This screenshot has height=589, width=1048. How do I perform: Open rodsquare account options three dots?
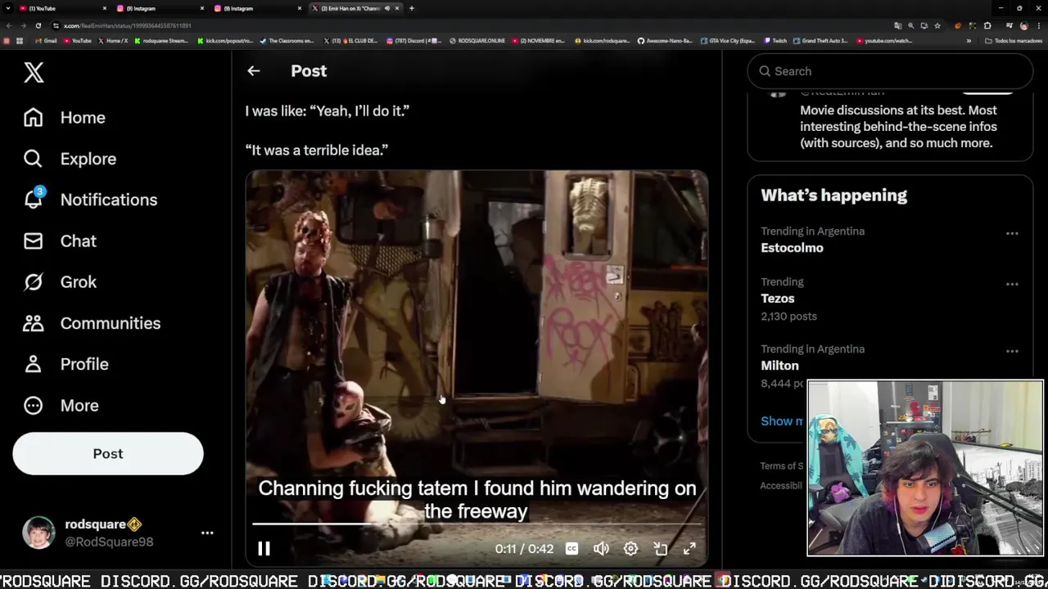point(207,533)
